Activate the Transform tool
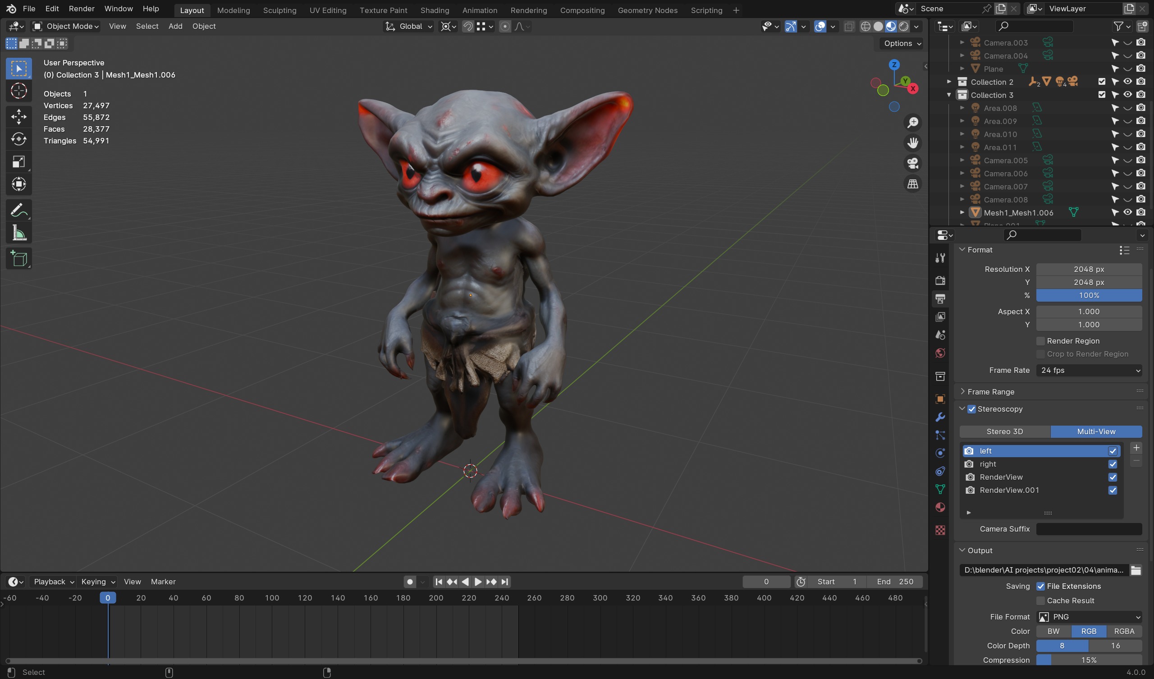 (19, 184)
